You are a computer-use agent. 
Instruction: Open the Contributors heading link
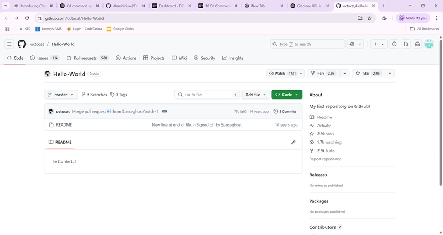point(326,227)
